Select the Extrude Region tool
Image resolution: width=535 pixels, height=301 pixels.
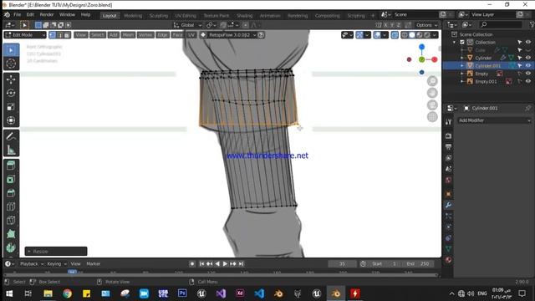pyautogui.click(x=11, y=166)
